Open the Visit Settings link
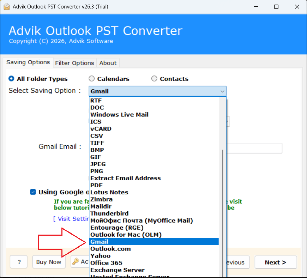 point(71,219)
